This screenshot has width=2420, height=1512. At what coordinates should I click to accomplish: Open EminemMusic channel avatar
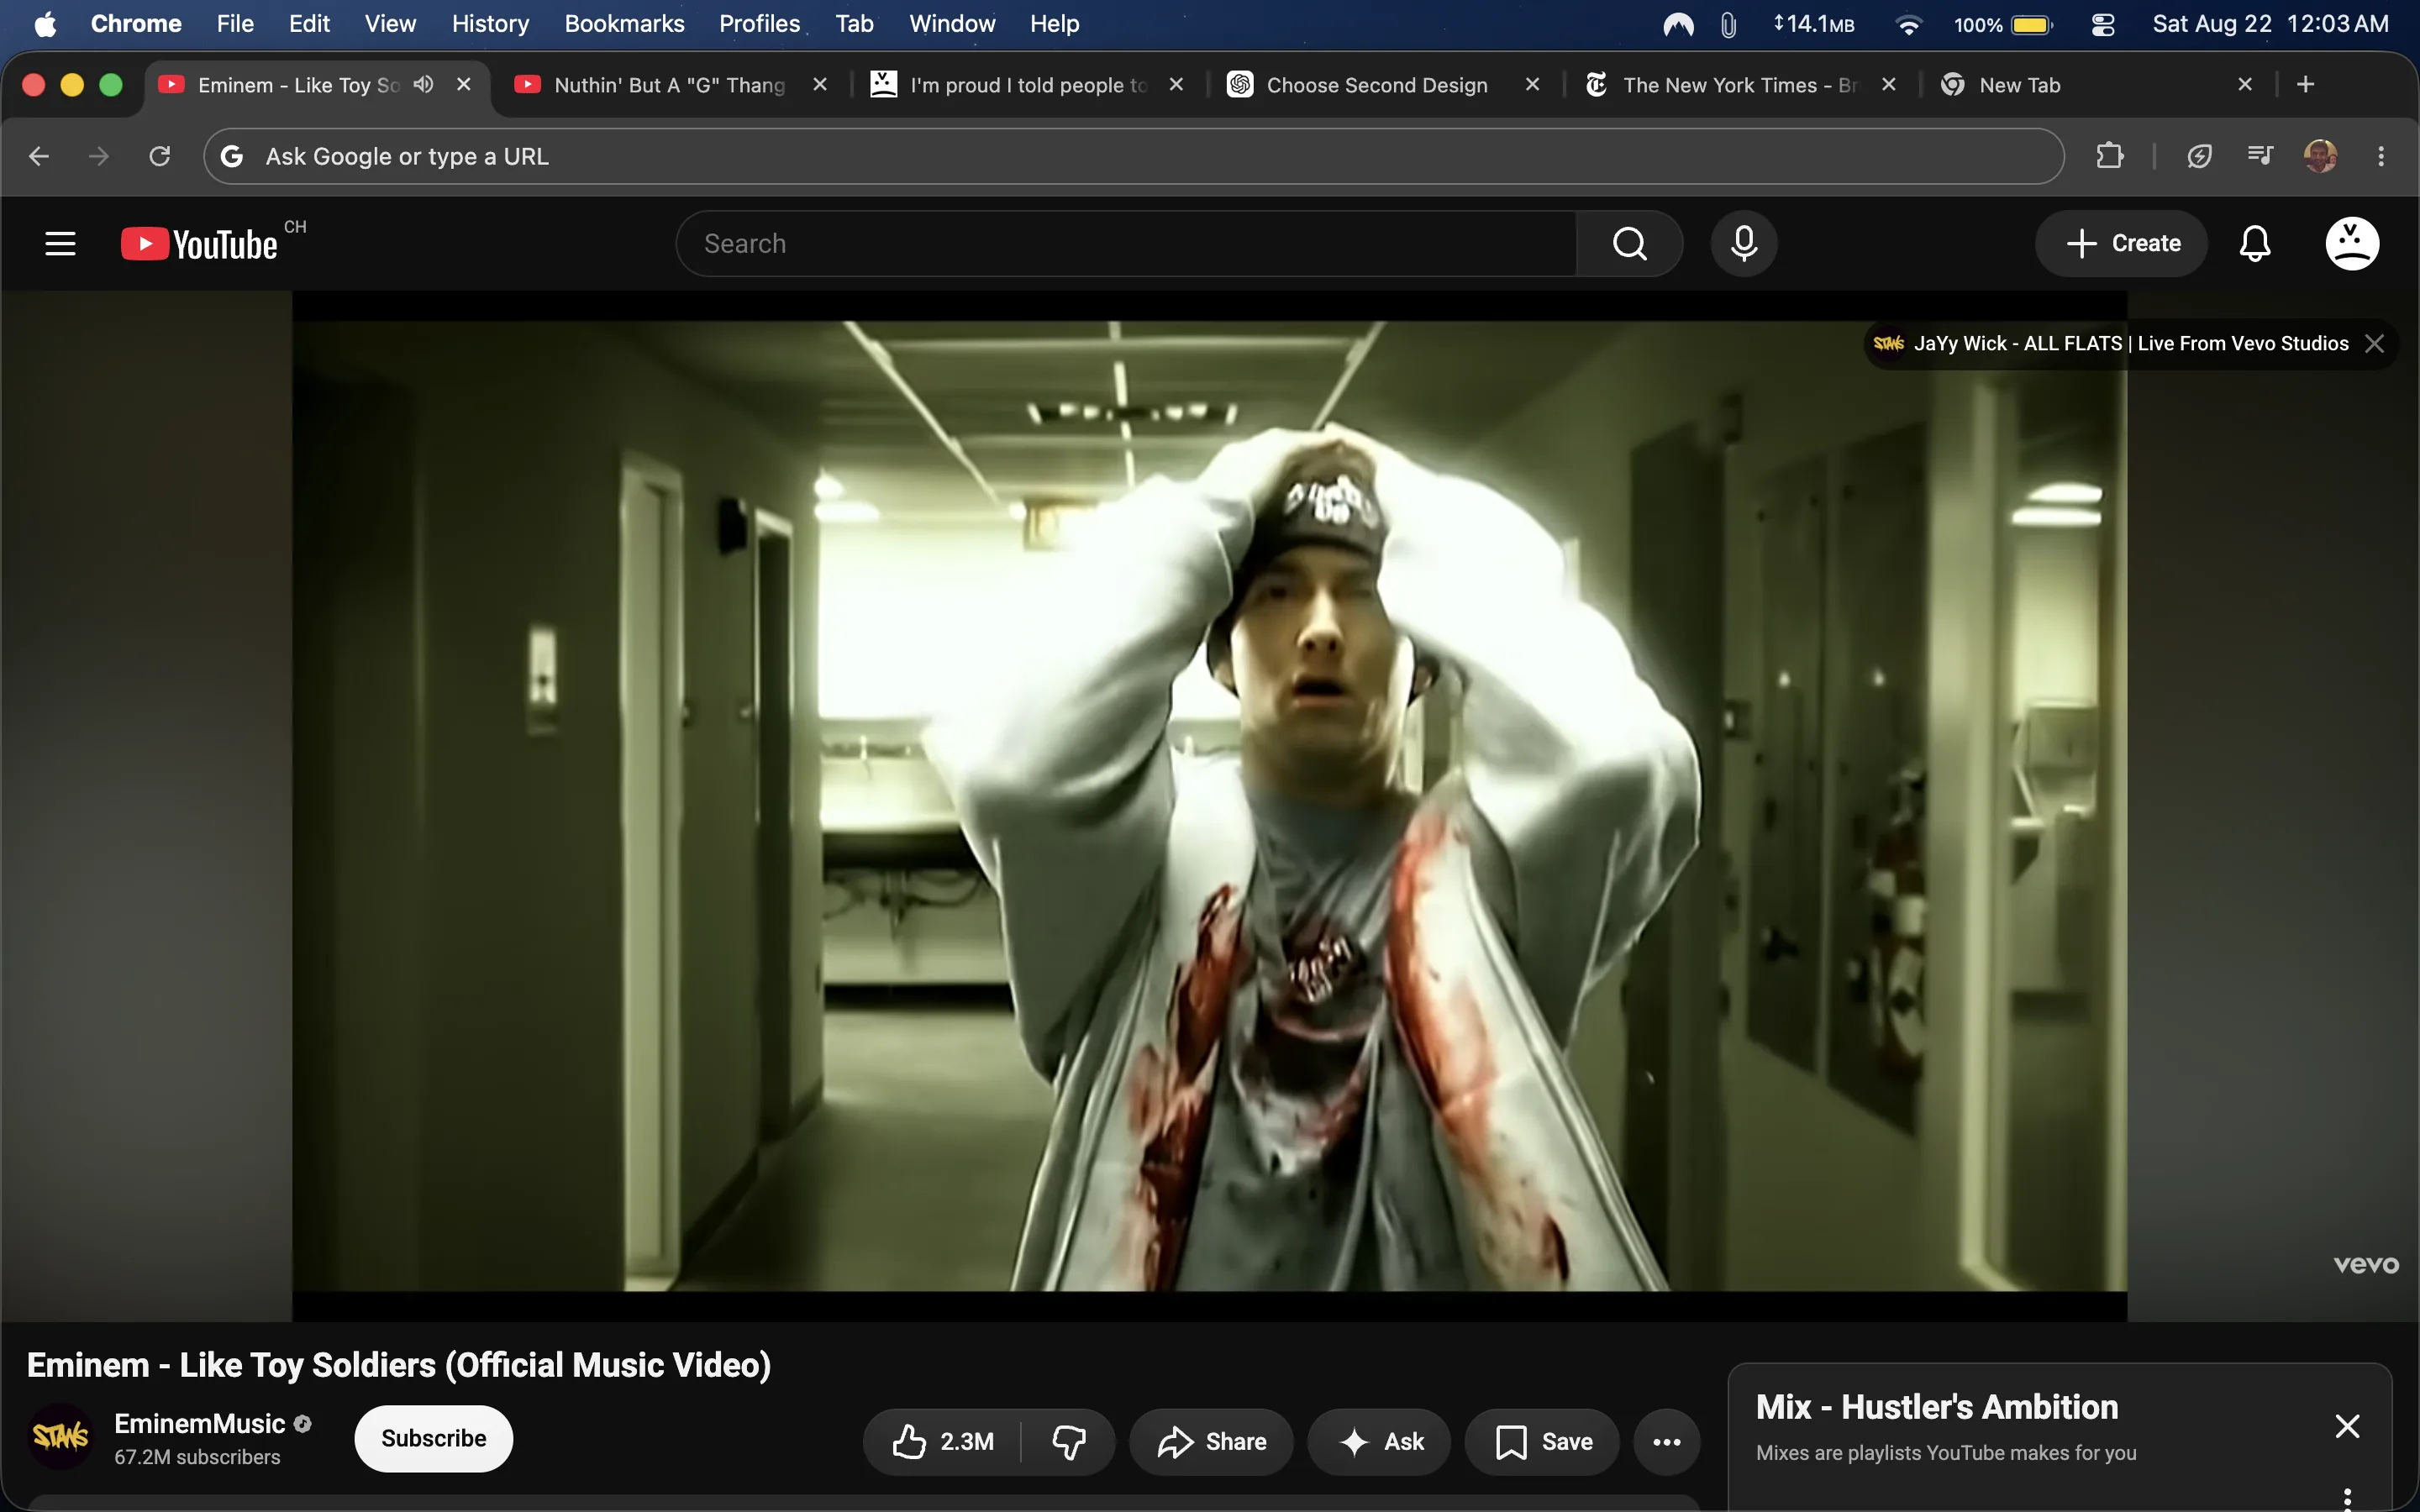tap(61, 1436)
